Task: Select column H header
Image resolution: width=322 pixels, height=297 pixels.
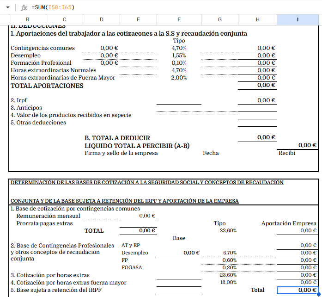Action: pyautogui.click(x=257, y=19)
